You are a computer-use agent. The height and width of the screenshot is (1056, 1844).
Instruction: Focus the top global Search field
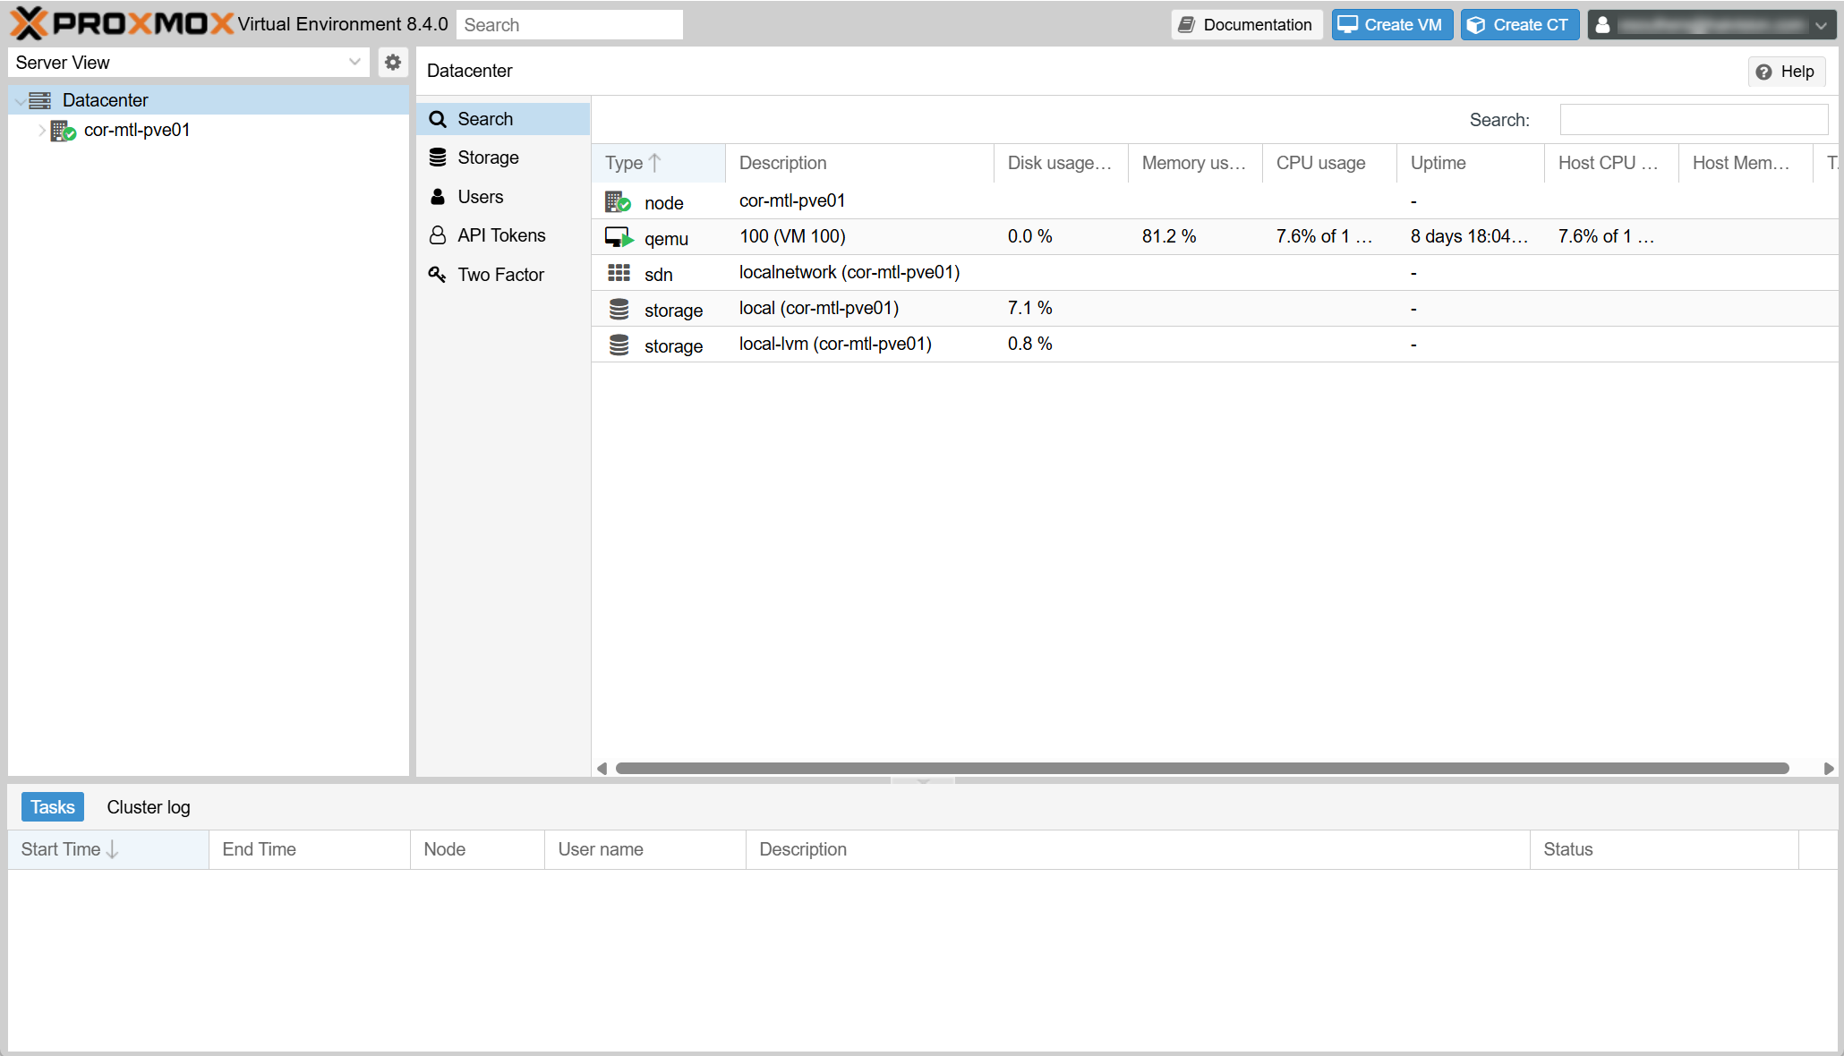click(569, 25)
